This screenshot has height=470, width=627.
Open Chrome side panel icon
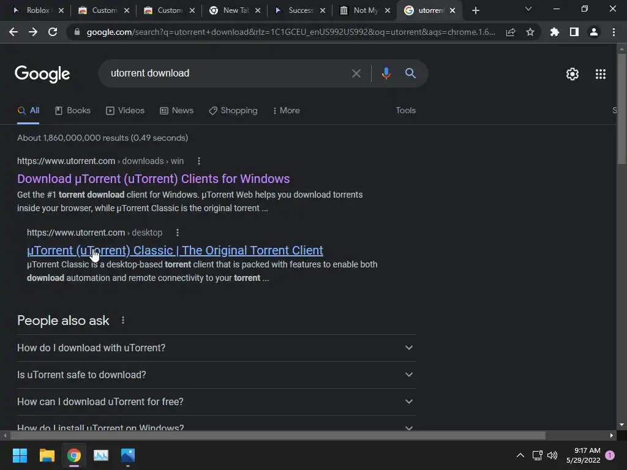tap(574, 32)
